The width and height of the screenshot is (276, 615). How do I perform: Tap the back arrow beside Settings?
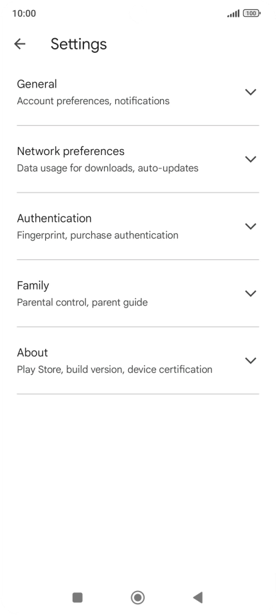coord(19,44)
